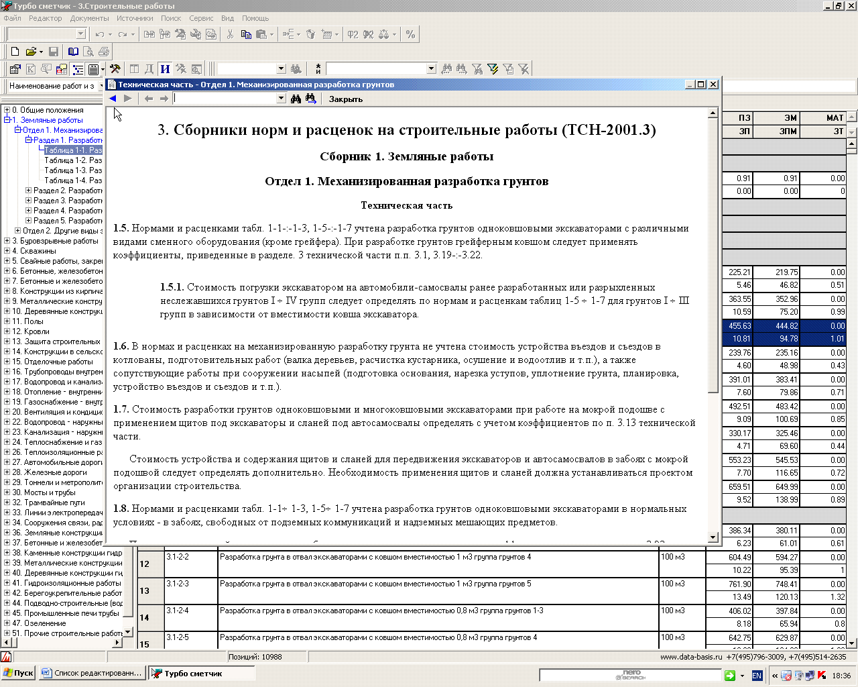This screenshot has height=687, width=858.
Task: Click the open book icon in toolbar
Action: 73,52
